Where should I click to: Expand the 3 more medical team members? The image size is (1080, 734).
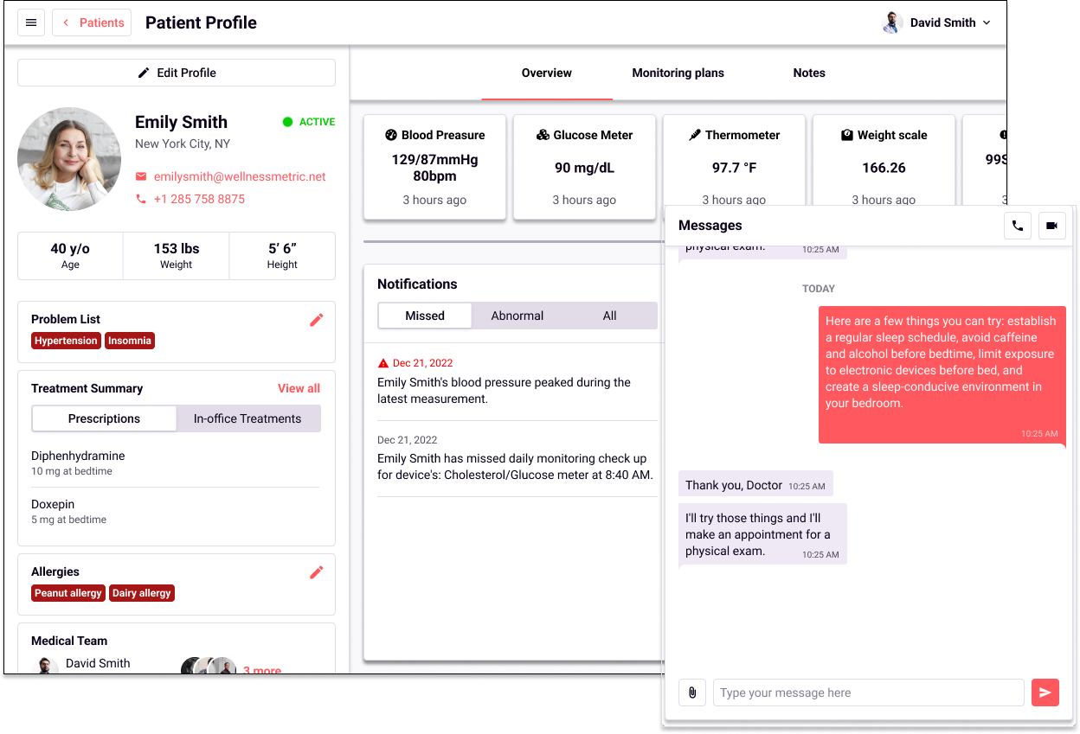tap(261, 670)
